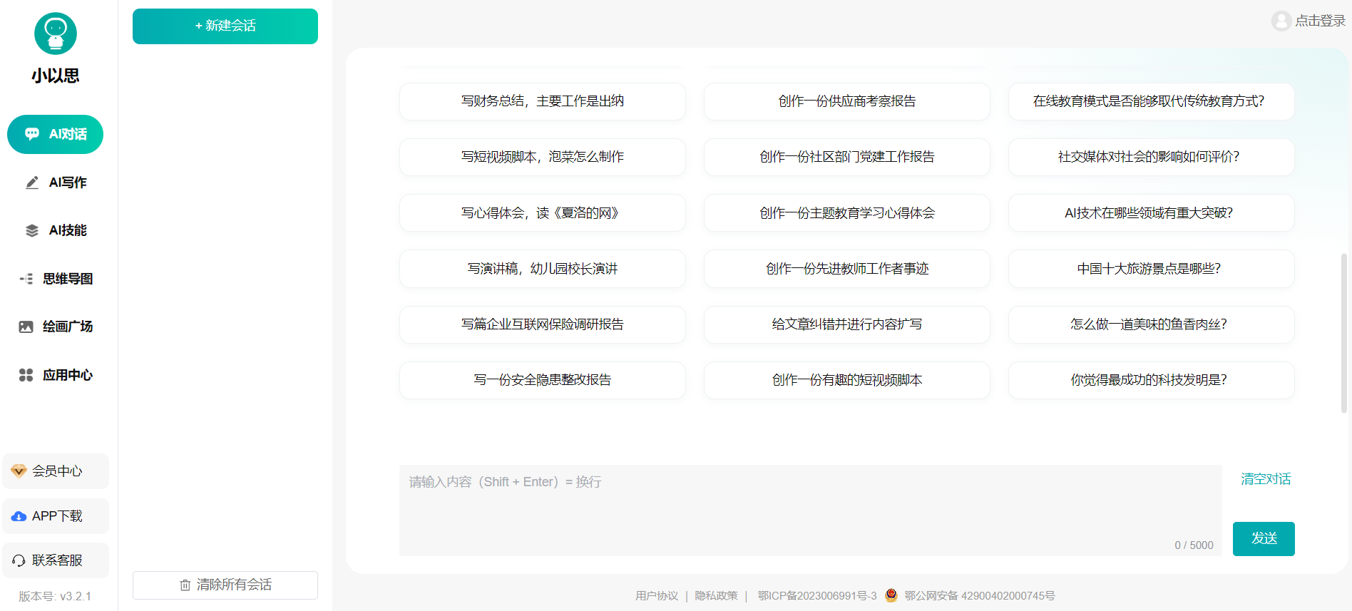Open the 用户协议 user agreement link
The image size is (1352, 611).
[x=657, y=596]
